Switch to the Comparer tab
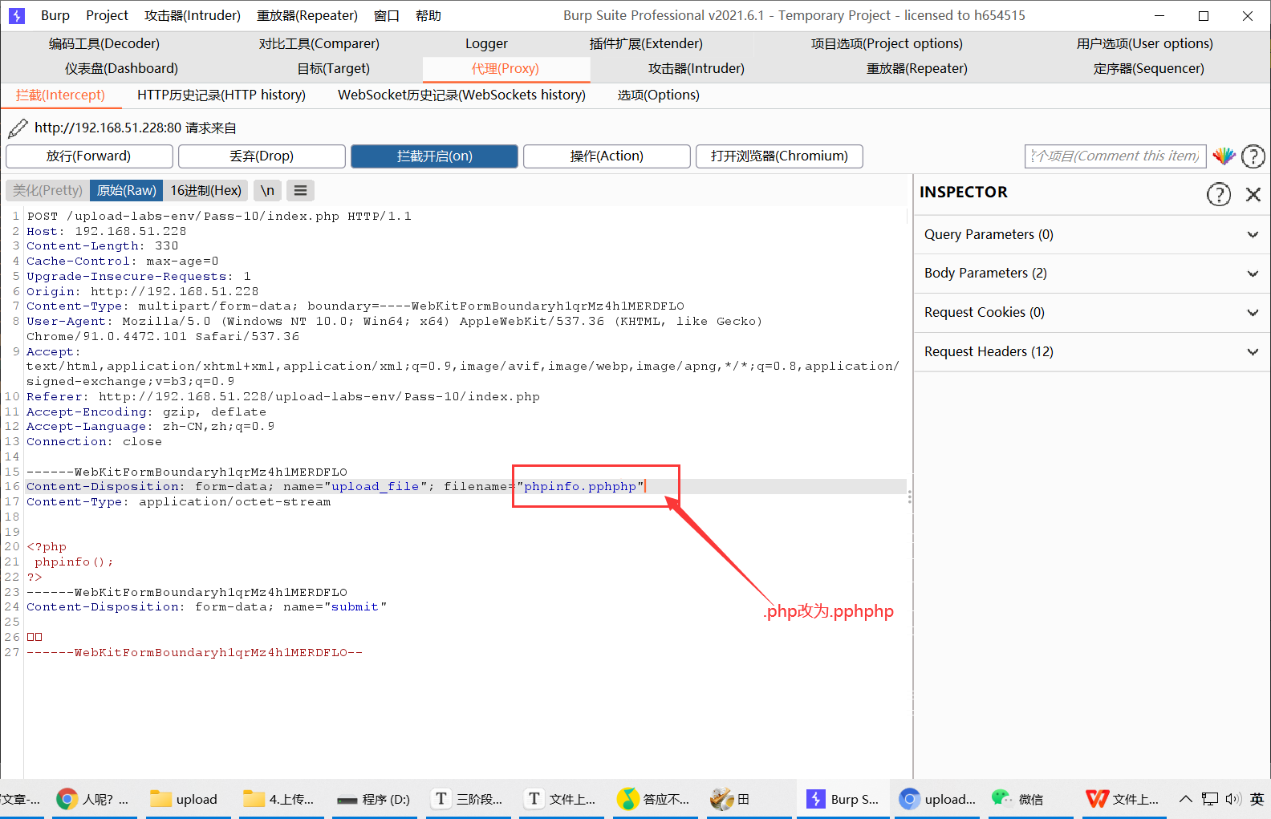This screenshot has height=819, width=1271. tap(319, 43)
